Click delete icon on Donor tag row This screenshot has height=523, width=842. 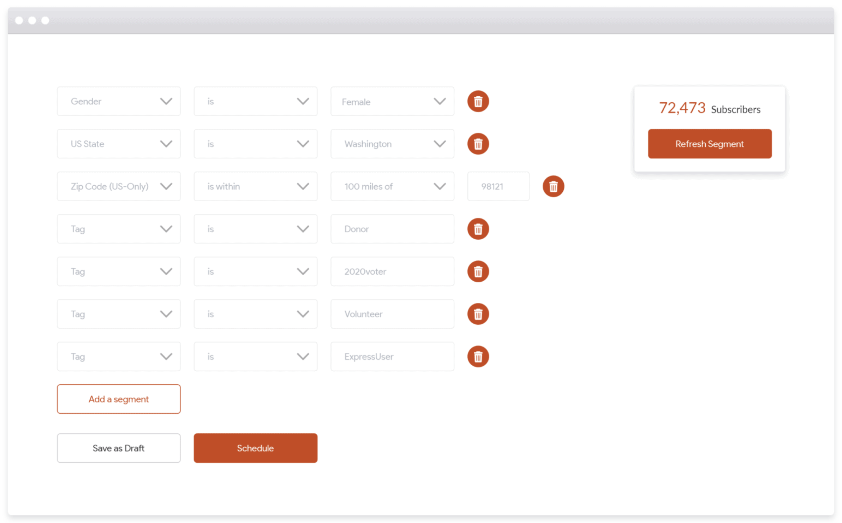click(478, 228)
